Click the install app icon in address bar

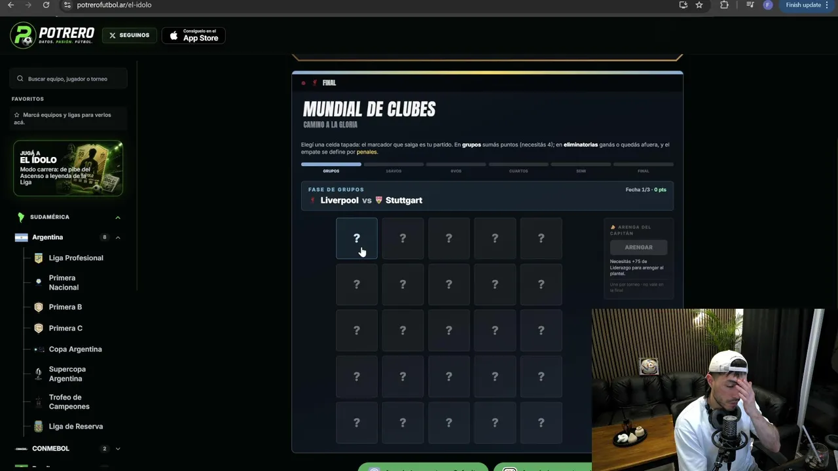click(683, 5)
